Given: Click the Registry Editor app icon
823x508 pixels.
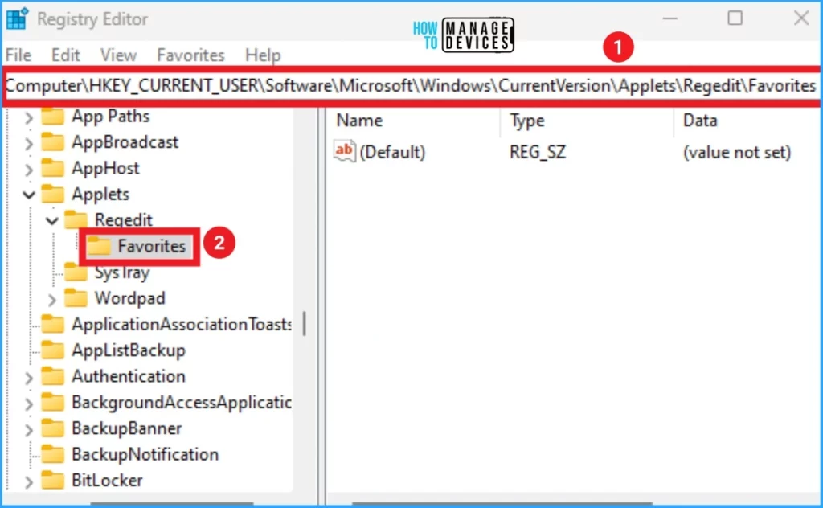Looking at the screenshot, I should pyautogui.click(x=18, y=18).
